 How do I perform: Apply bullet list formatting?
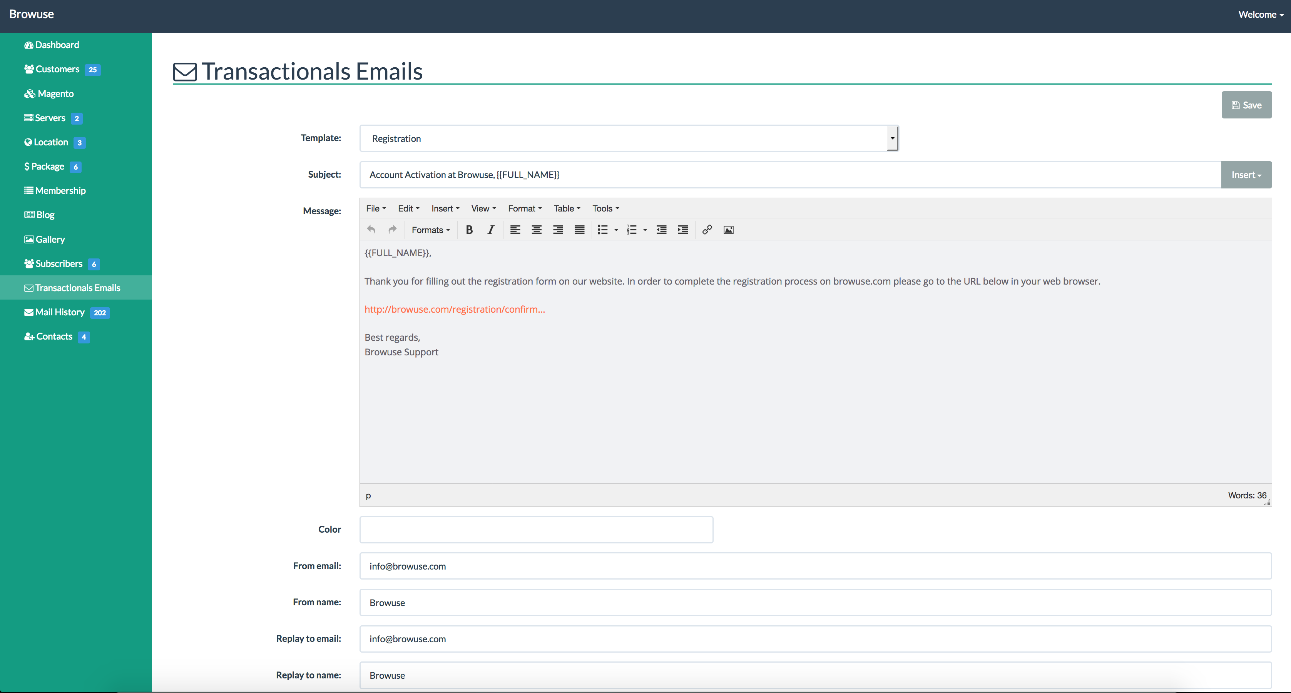coord(602,230)
